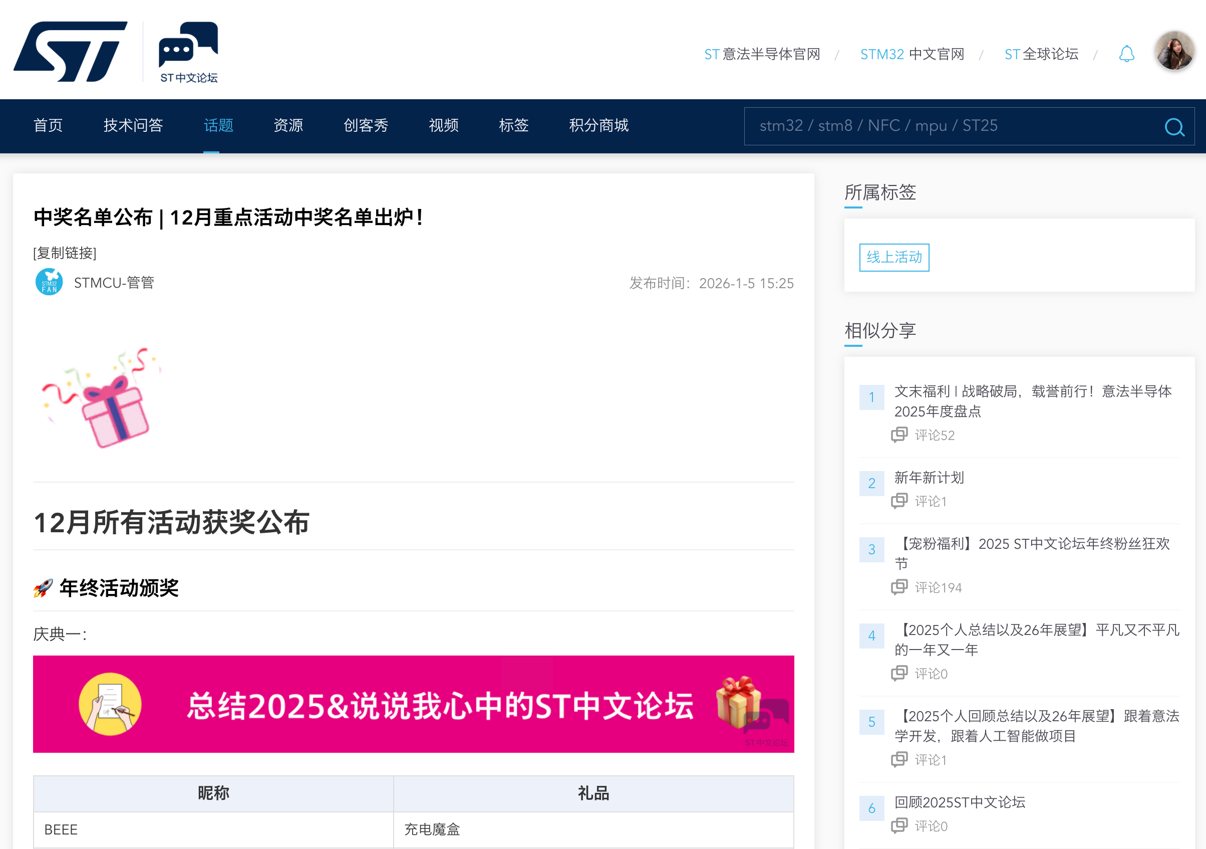This screenshot has height=849, width=1206.
Task: Click the STMCU-管管 author avatar
Action: (x=49, y=282)
